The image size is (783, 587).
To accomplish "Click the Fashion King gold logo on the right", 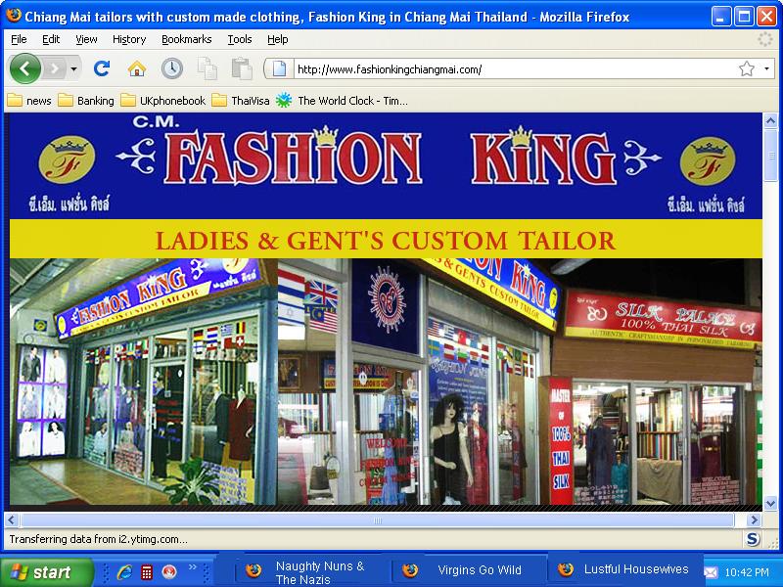I will click(x=707, y=160).
